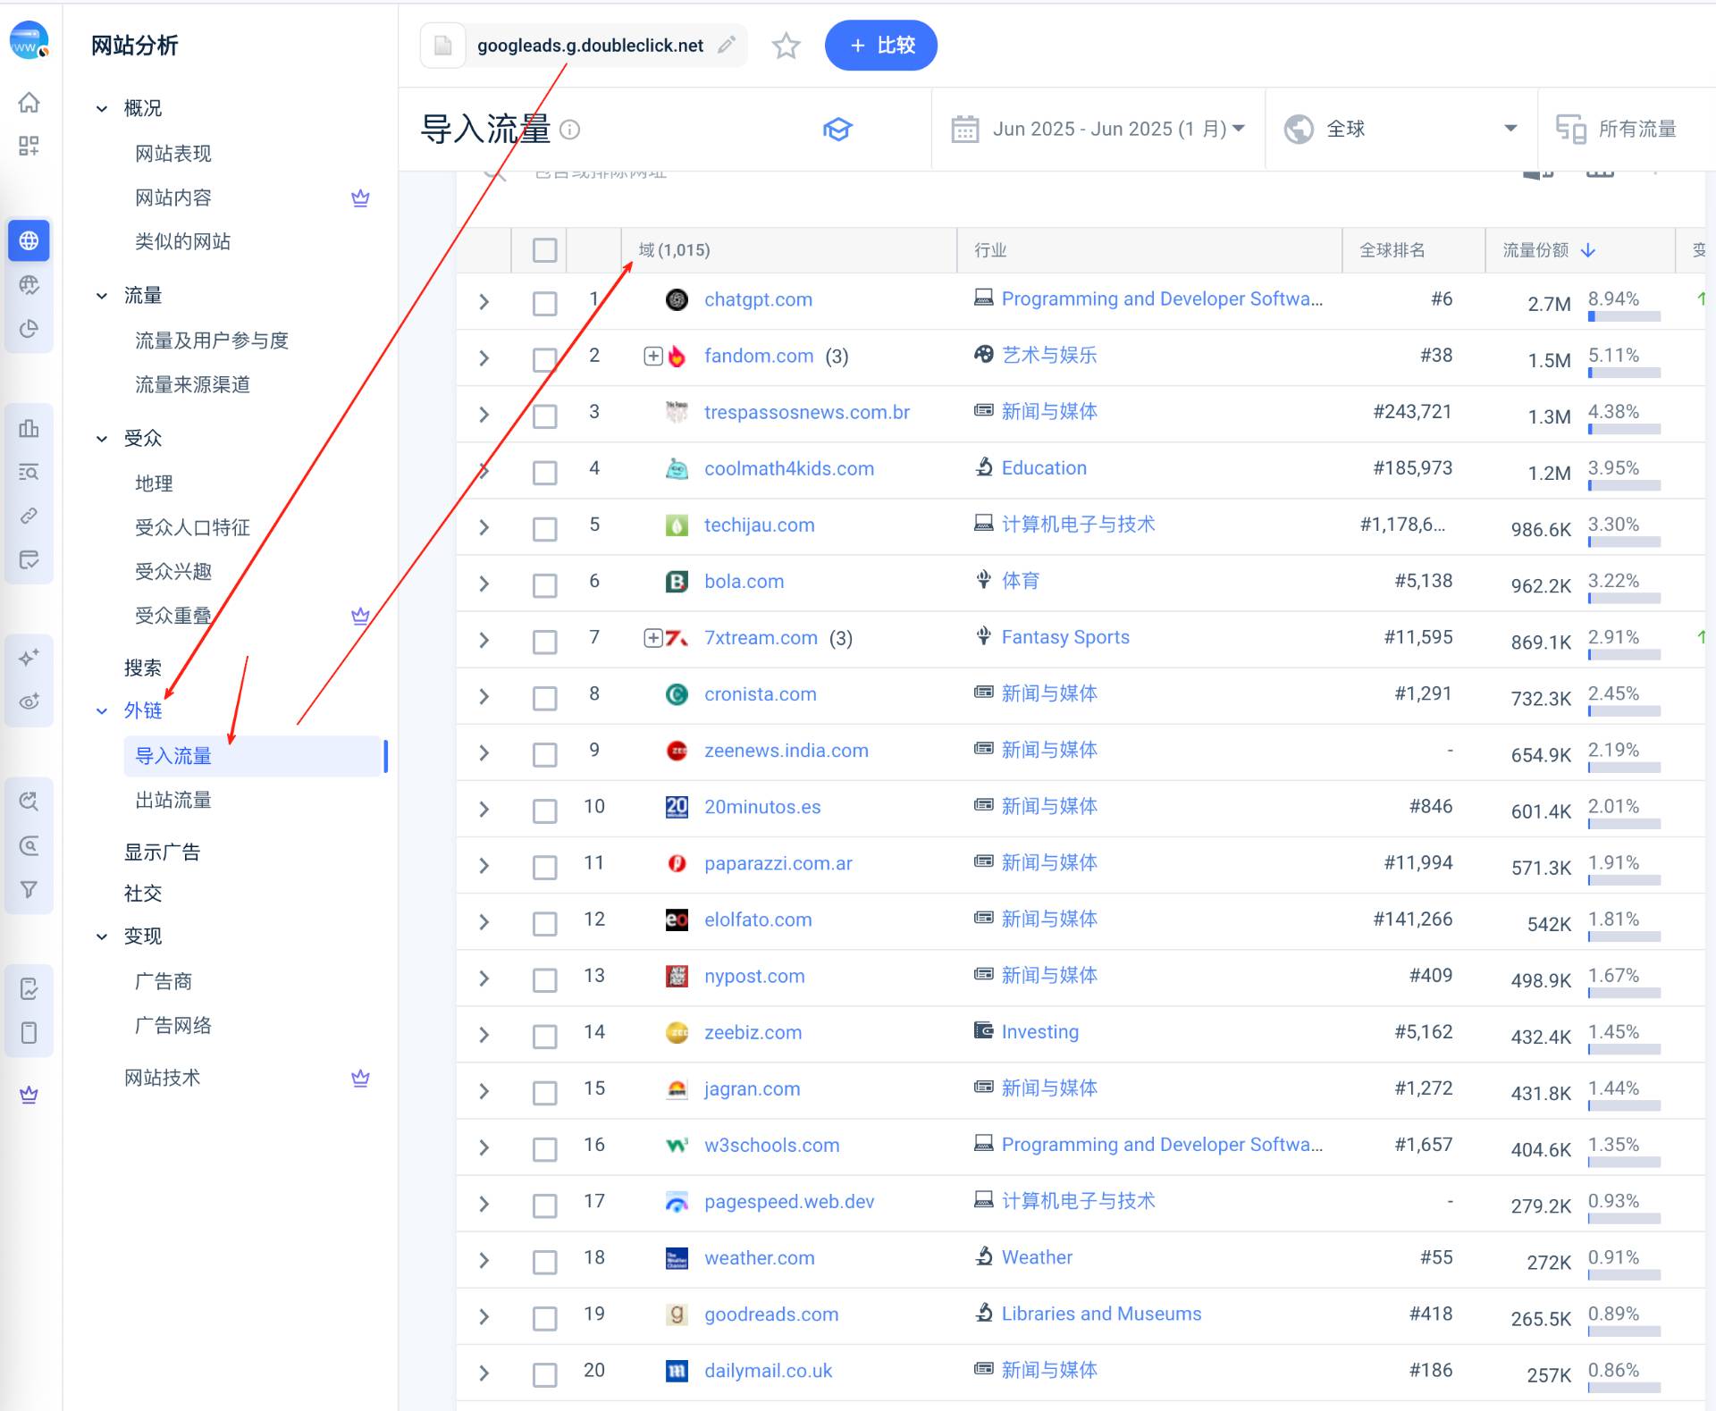The image size is (1716, 1411).
Task: Click the plus box icon beside fandom.com
Action: (653, 356)
